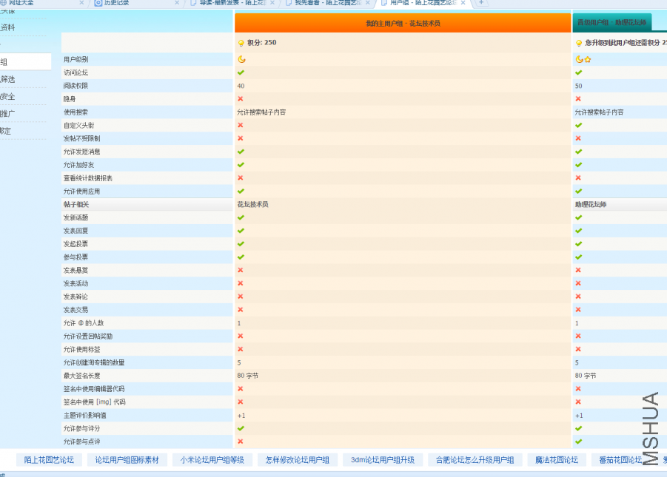Open the 资料 item in left sidebar

7,27
